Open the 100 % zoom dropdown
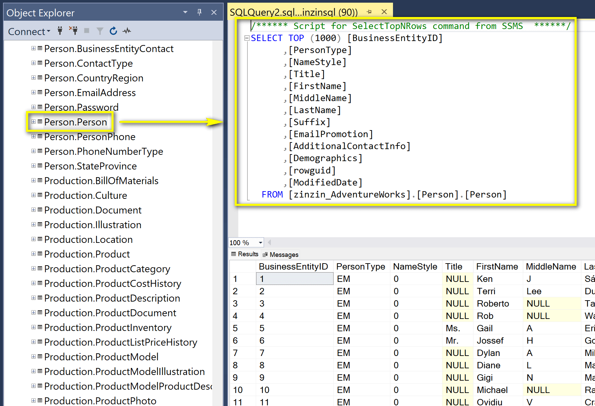The image size is (595, 406). tap(260, 243)
